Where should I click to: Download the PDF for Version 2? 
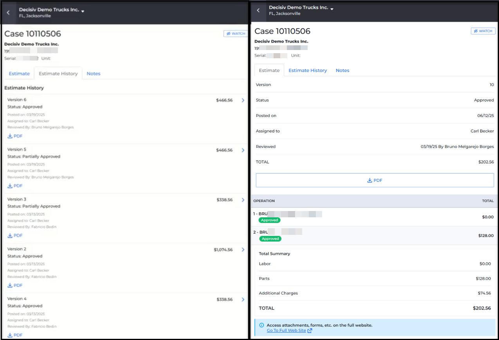15,285
